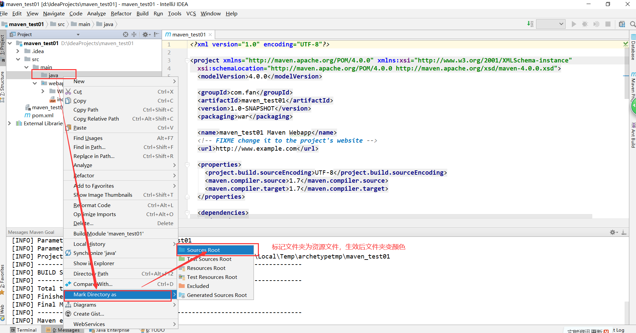Open the Favorites side tool window
The width and height of the screenshot is (636, 333).
coord(3,280)
